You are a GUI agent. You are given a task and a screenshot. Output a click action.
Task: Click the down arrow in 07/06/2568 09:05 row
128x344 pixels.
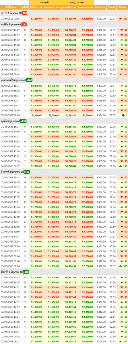[x=121, y=19]
